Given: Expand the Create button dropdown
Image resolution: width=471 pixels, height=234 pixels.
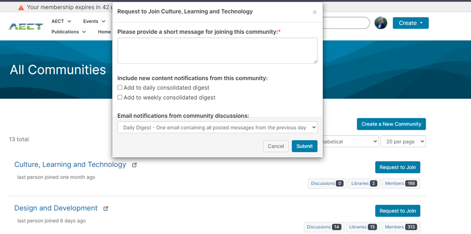Looking at the screenshot, I should 410,23.
